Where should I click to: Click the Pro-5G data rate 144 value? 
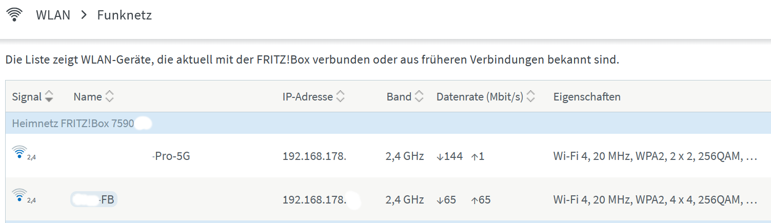point(450,156)
